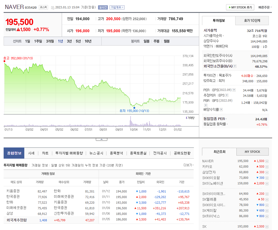
Task: Remove SK바이오사이 from recent list
Action: [267, 205]
